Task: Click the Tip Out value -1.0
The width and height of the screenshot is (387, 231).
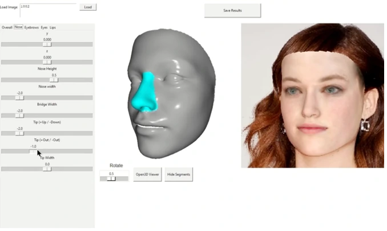Action: [33, 146]
